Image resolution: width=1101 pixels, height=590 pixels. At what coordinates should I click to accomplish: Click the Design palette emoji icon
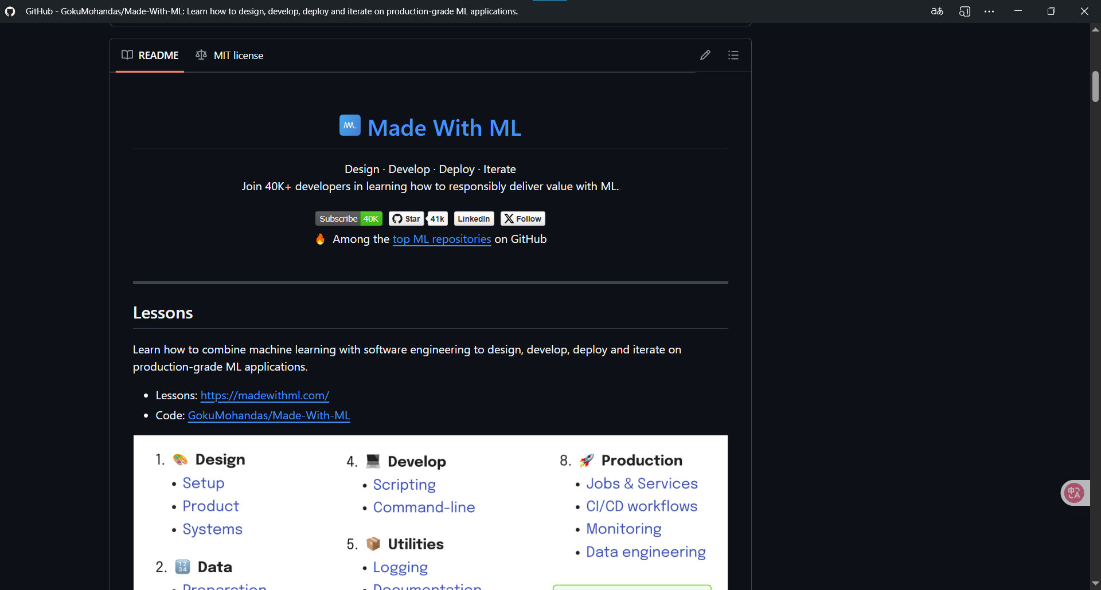[181, 459]
